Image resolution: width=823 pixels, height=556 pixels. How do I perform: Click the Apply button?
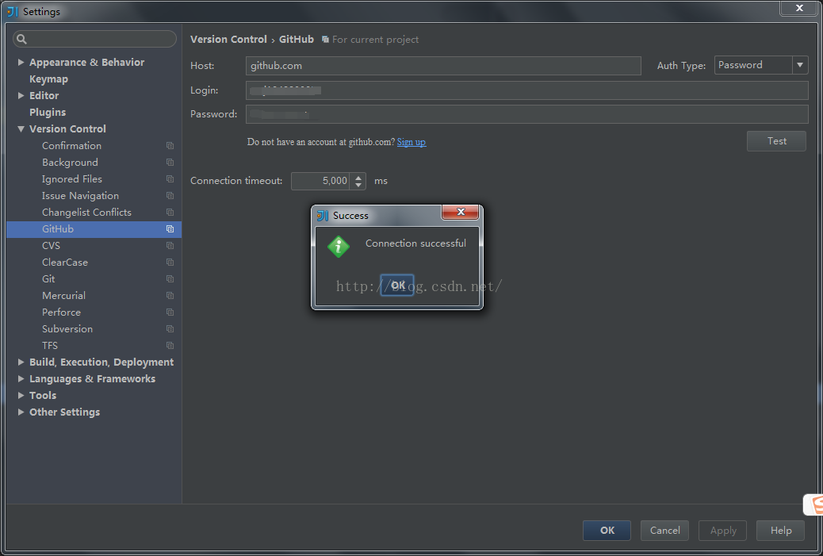723,531
